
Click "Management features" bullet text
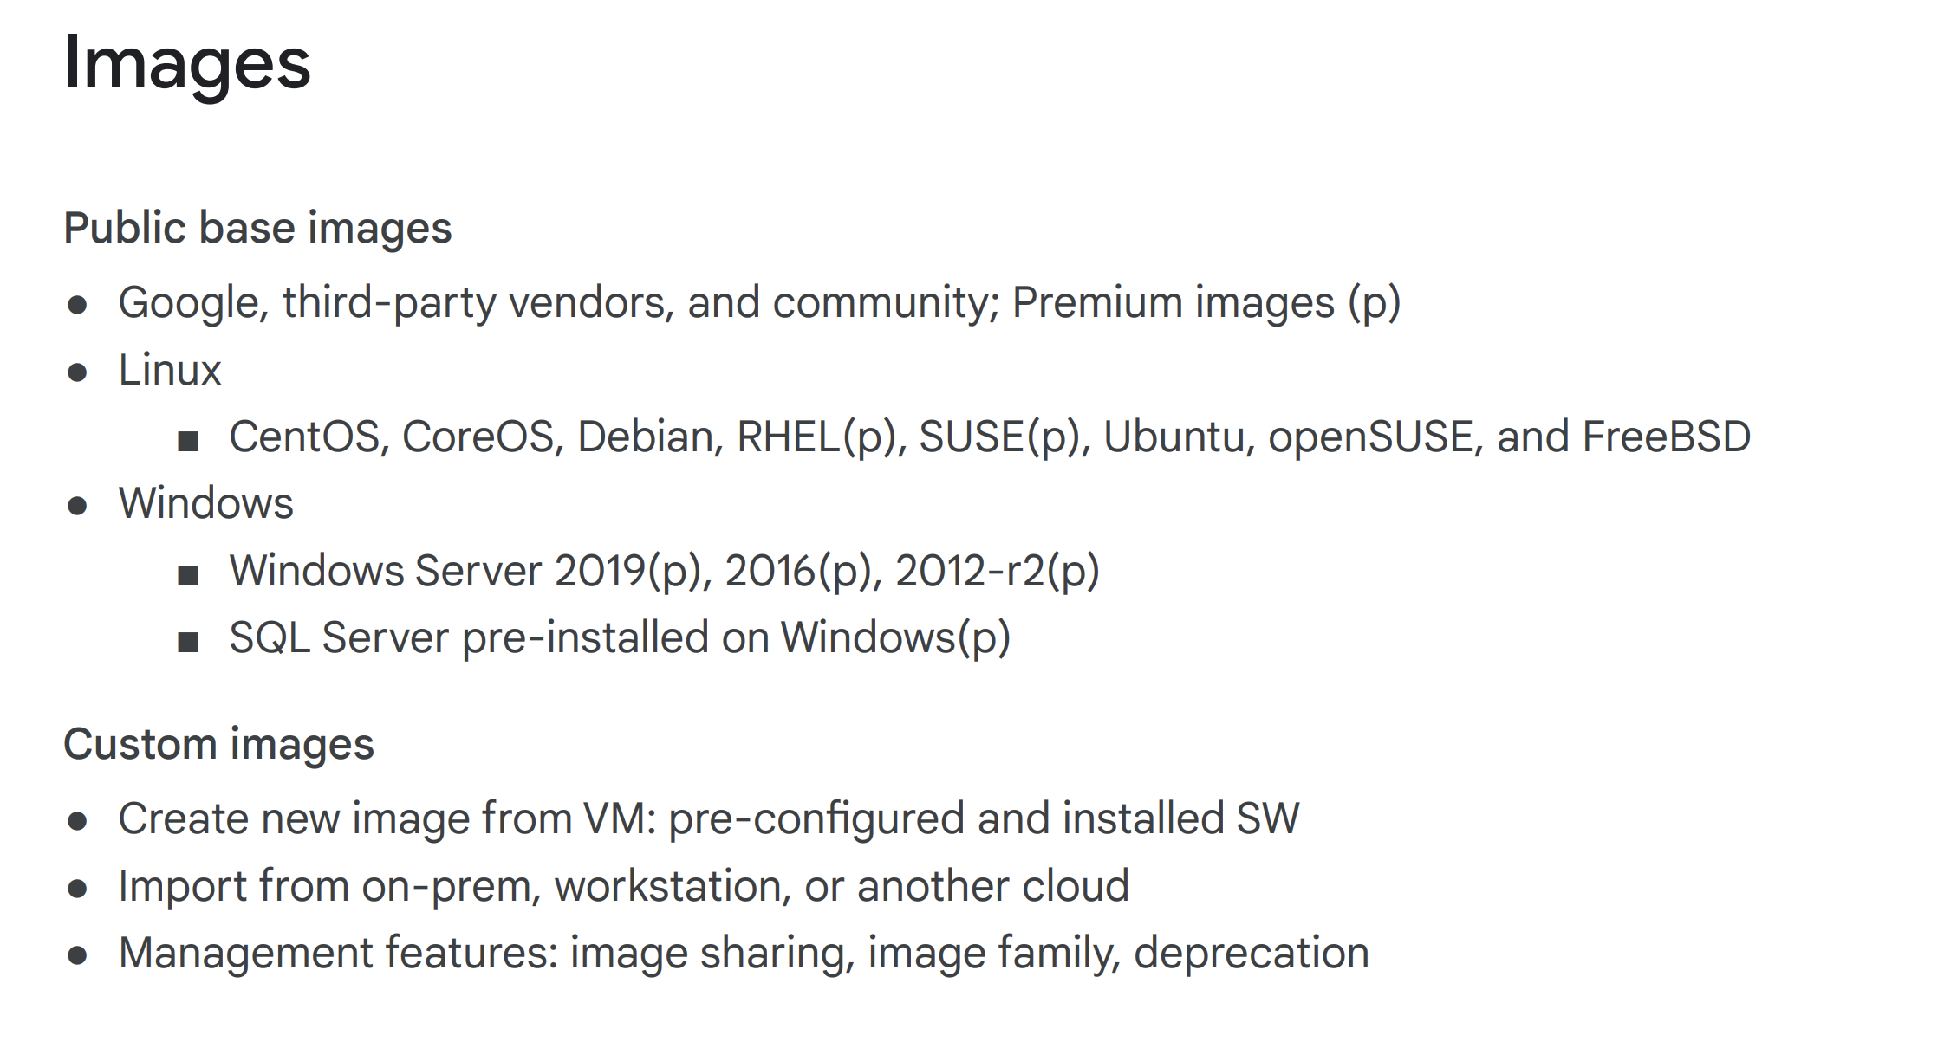[338, 953]
